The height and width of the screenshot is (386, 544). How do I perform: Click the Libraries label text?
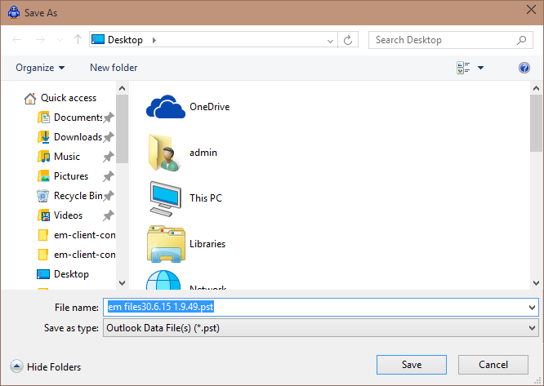click(207, 244)
